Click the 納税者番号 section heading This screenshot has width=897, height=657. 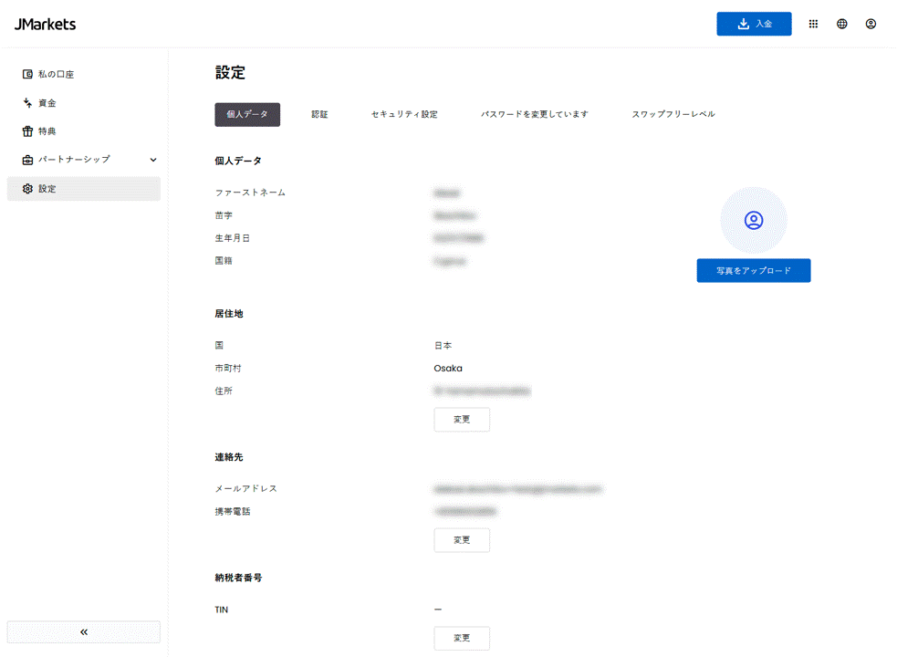pos(238,578)
